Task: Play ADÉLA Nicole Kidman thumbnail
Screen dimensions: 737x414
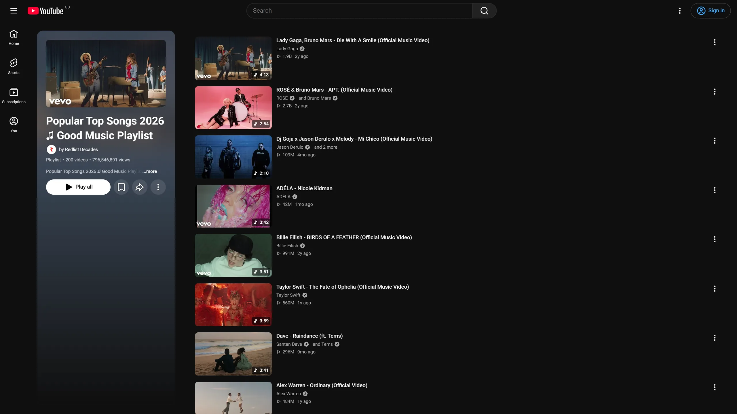Action: pos(233,206)
